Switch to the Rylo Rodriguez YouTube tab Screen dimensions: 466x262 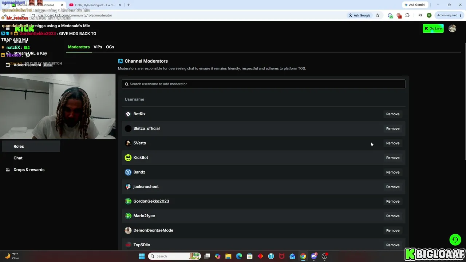(x=95, y=5)
